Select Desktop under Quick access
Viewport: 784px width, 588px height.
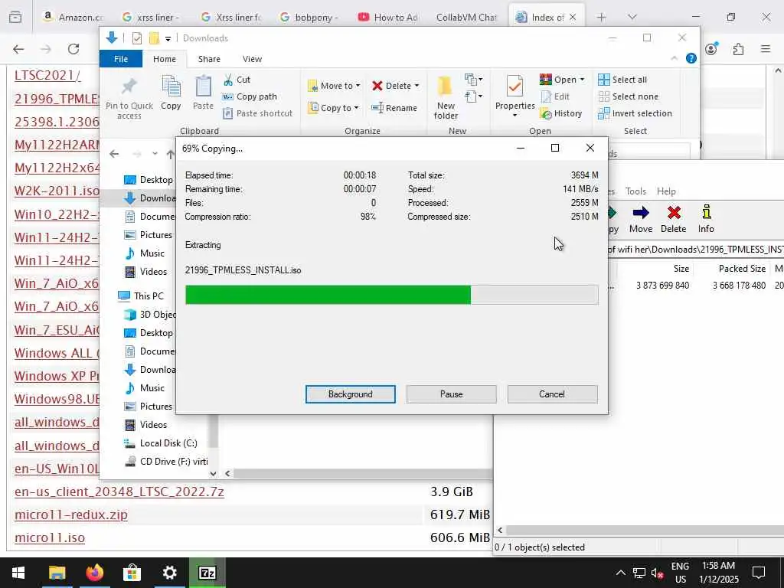click(x=148, y=180)
